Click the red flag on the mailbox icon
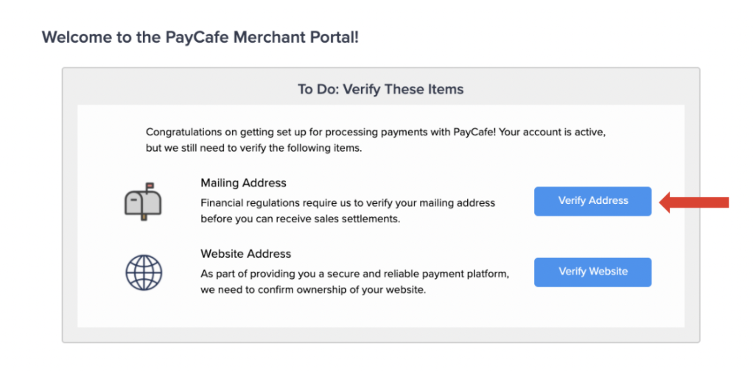The width and height of the screenshot is (753, 371). coord(150,185)
